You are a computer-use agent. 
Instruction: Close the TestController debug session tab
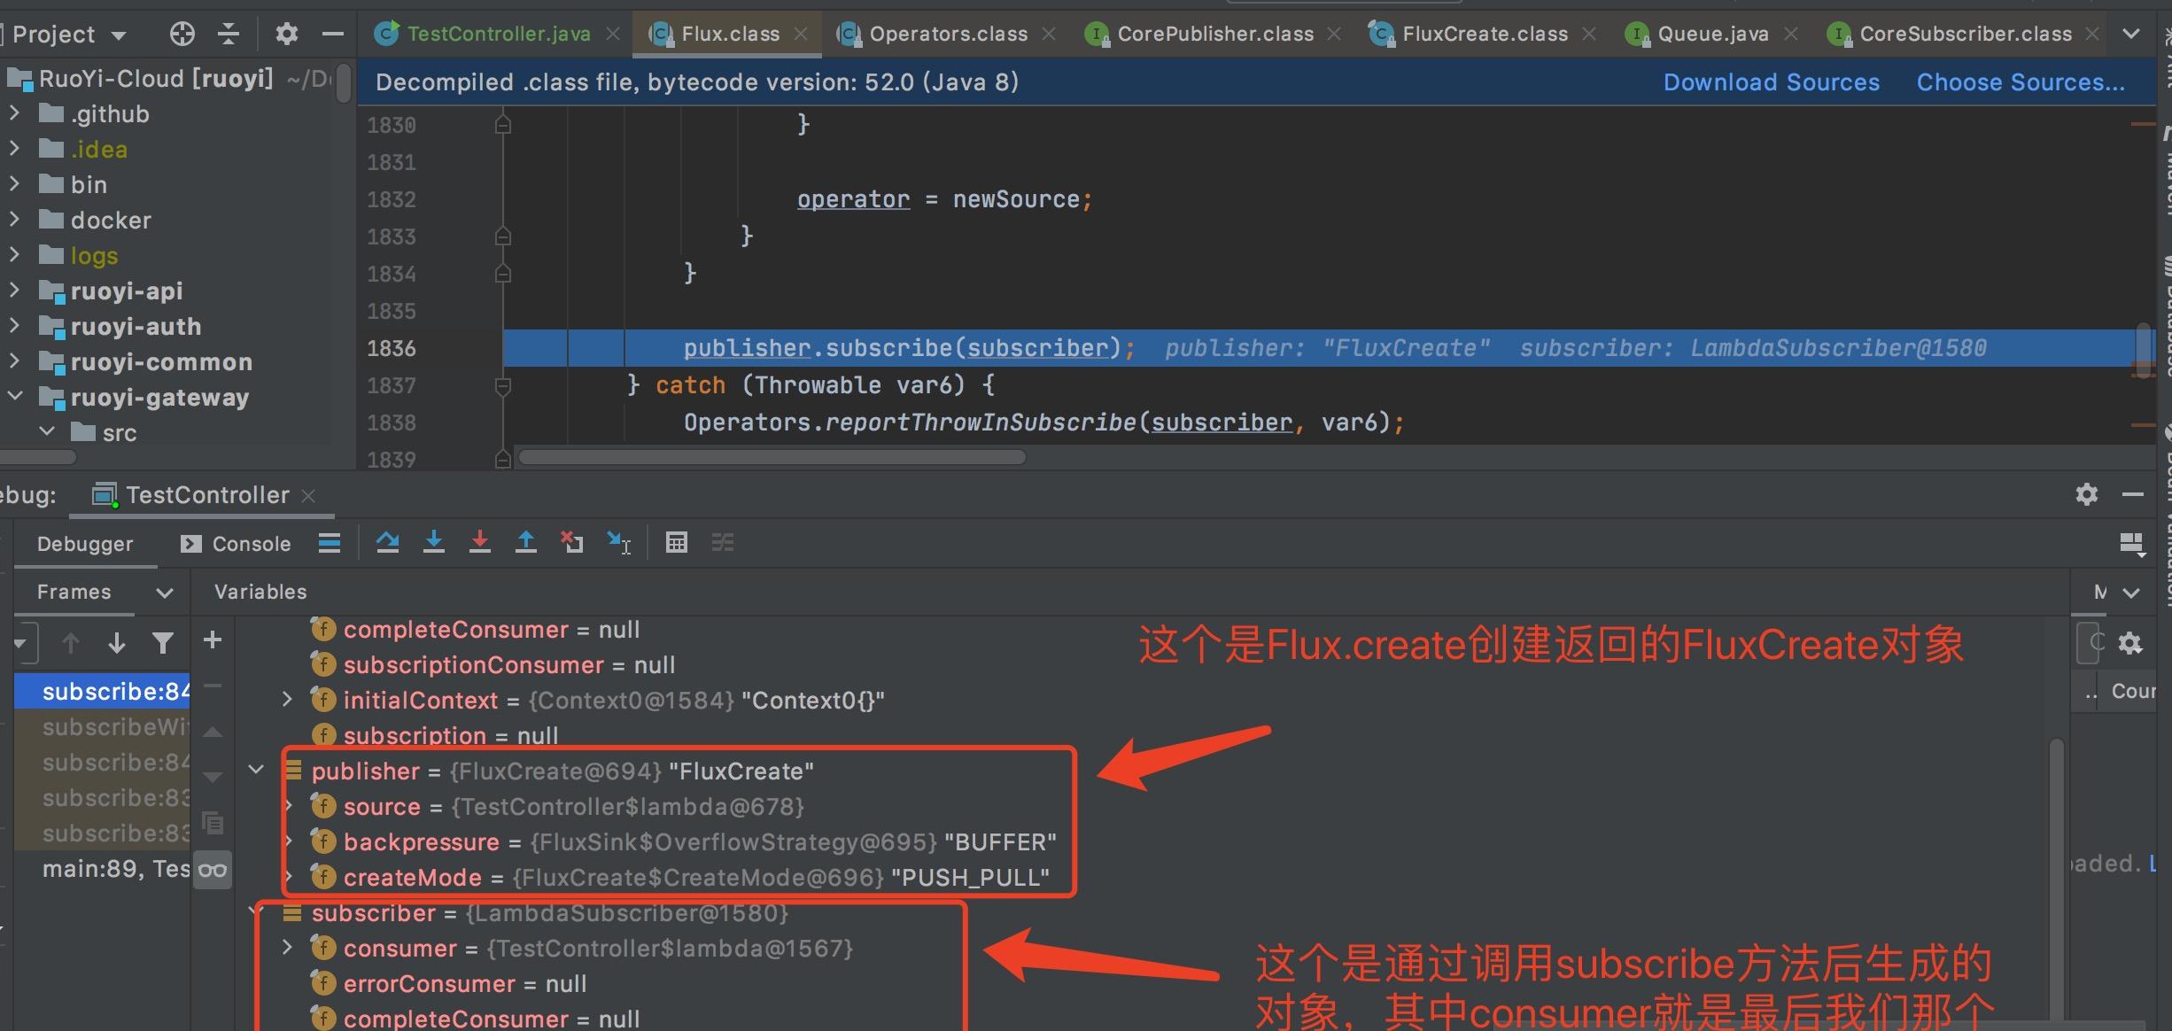(x=308, y=496)
